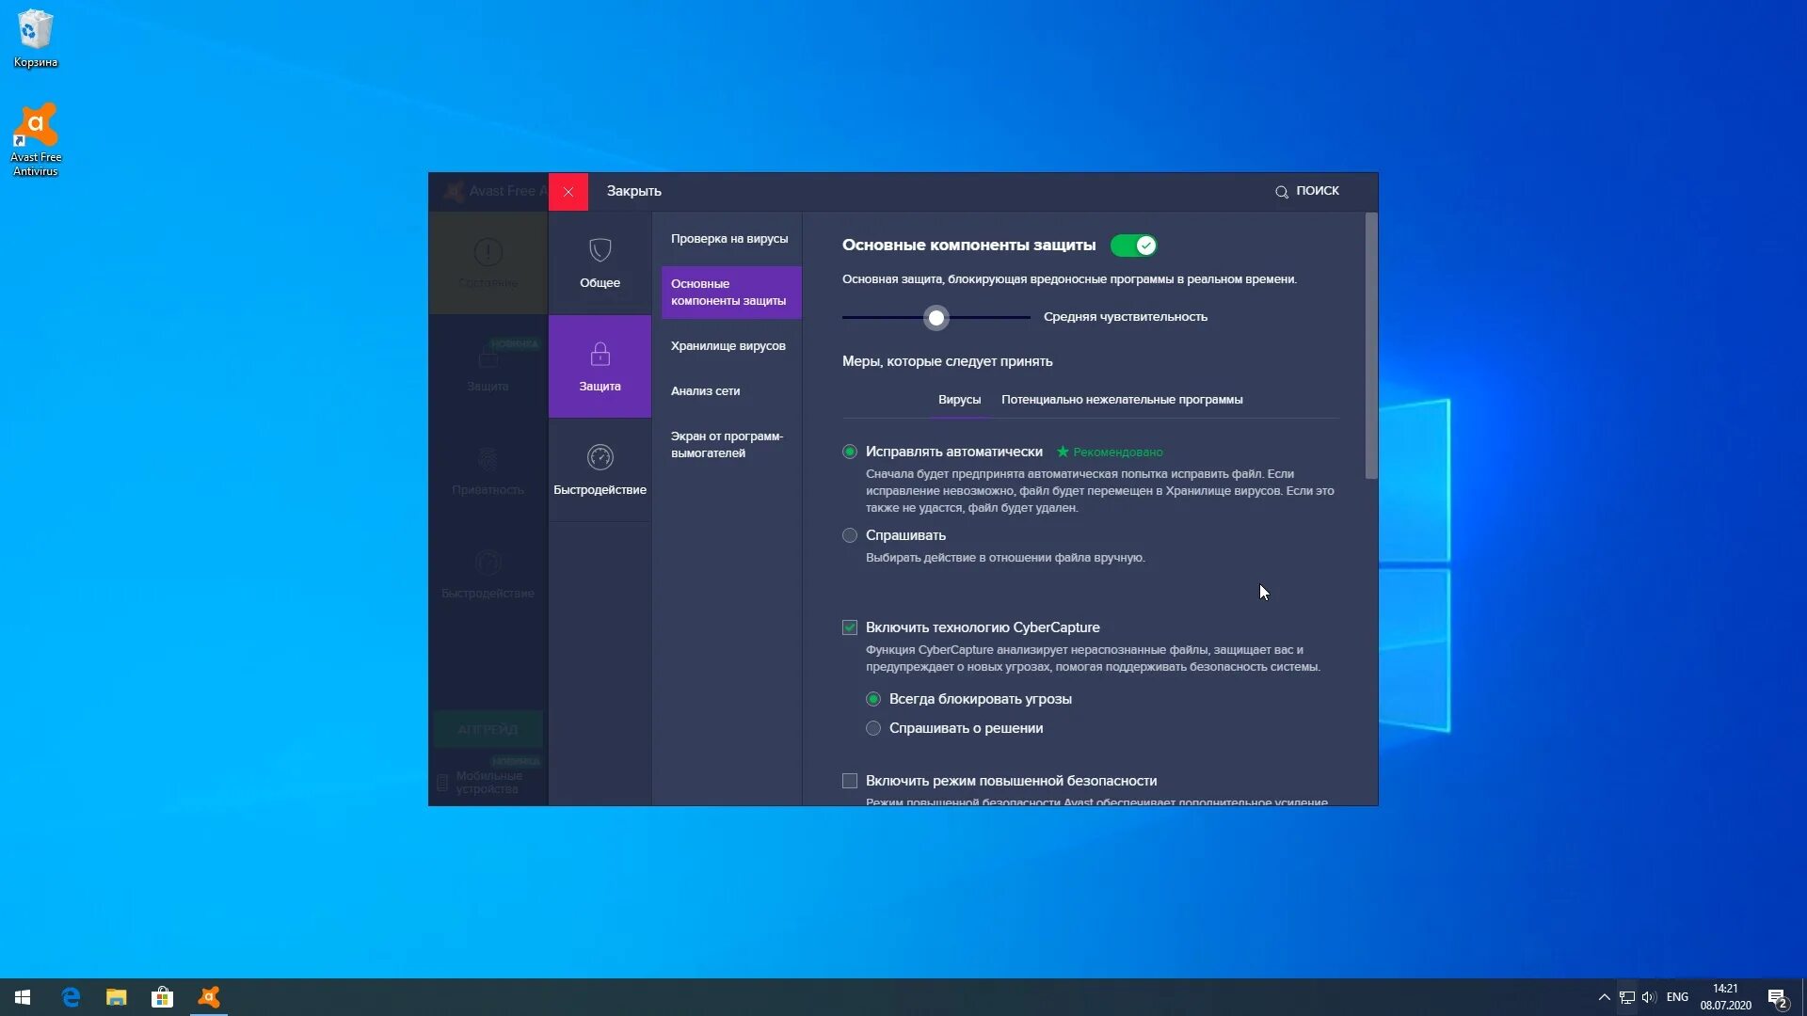Open Microsoft Store from taskbar
This screenshot has width=1807, height=1016.
coord(162,997)
